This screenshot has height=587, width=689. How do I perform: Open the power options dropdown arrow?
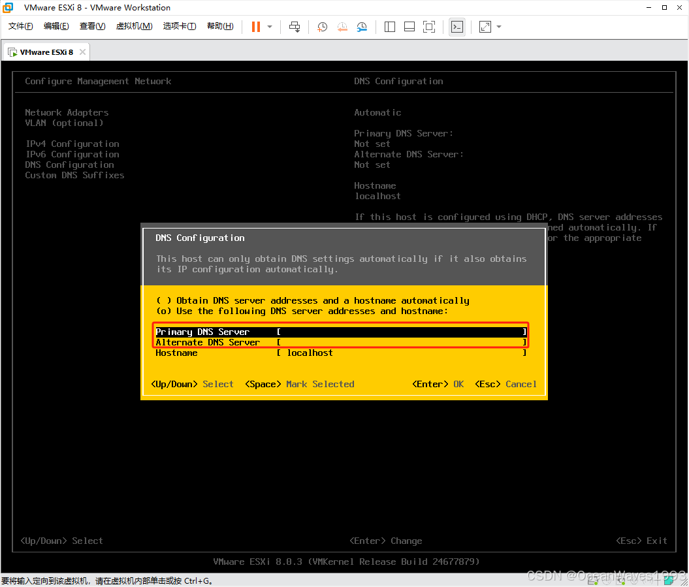pos(270,27)
